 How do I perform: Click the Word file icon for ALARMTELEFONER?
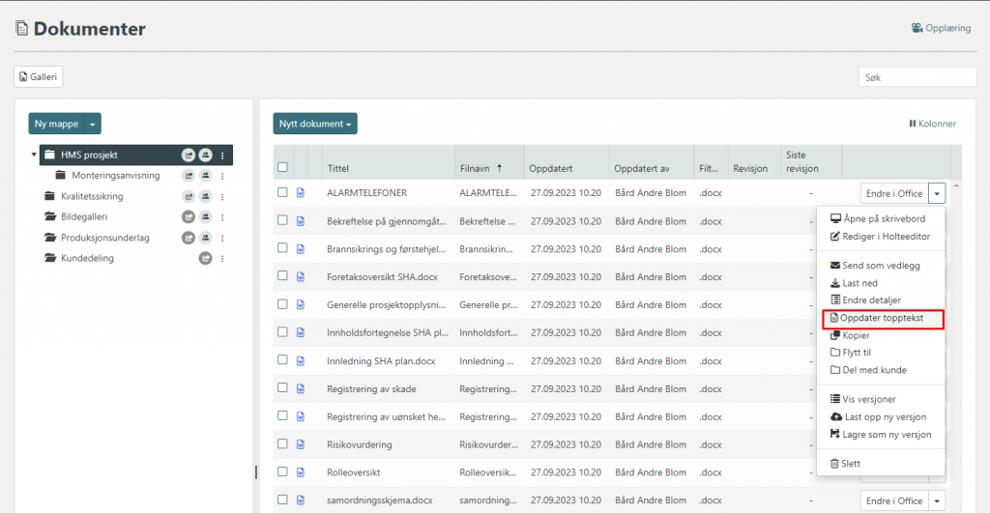click(300, 193)
